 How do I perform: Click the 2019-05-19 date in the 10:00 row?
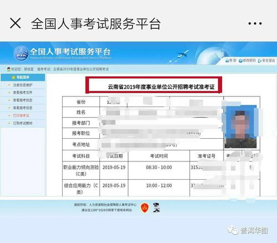pyautogui.click(x=114, y=185)
